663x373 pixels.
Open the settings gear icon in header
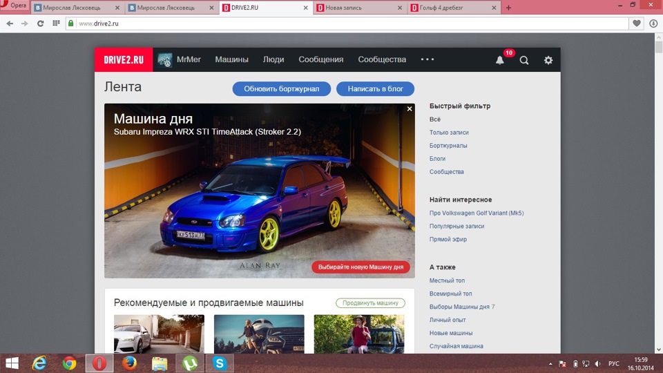548,60
